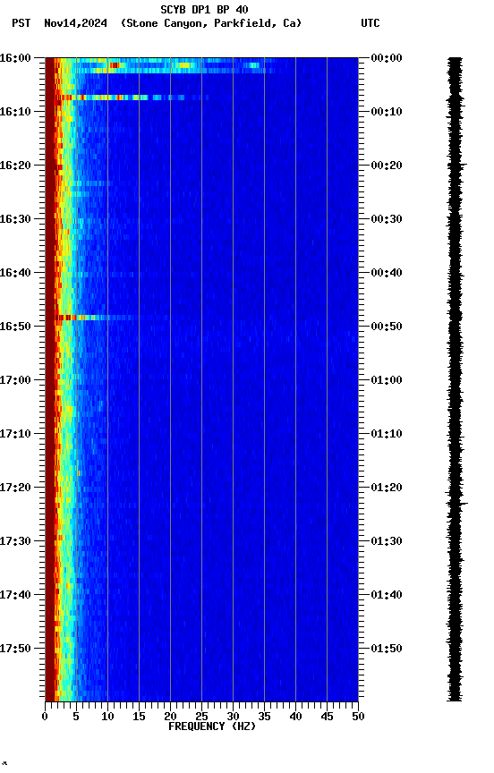Click the frequency axis value '40'

point(296,717)
